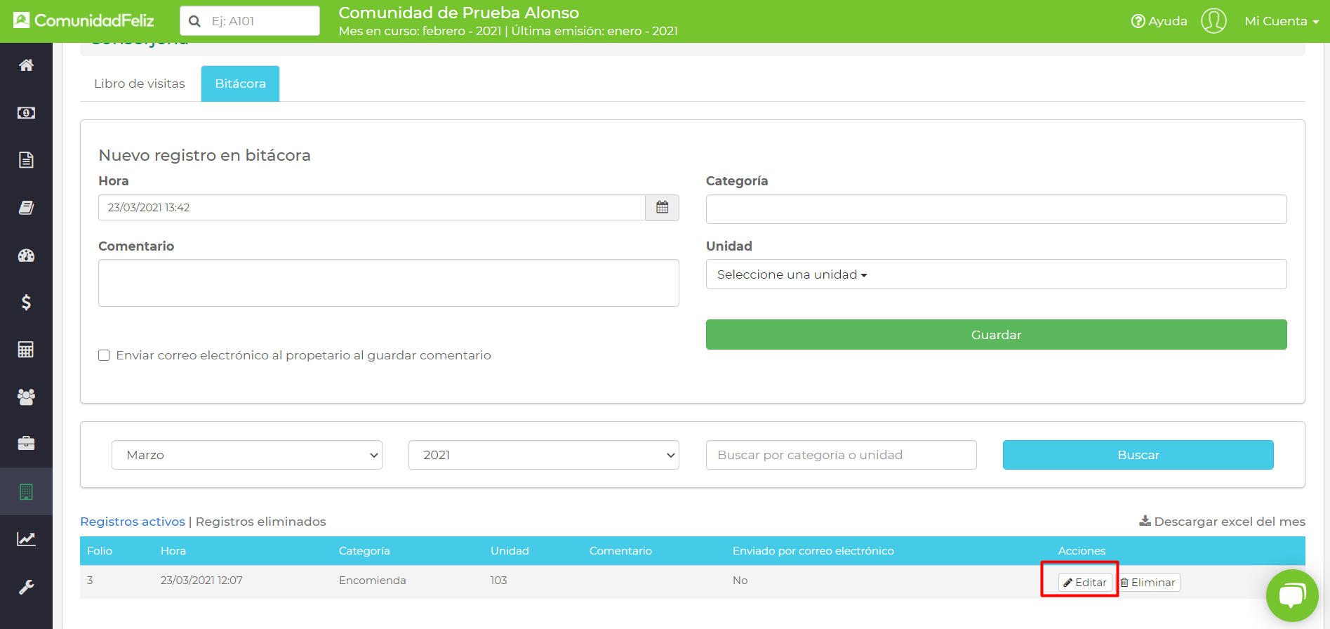Open the 2021 year dropdown
1330x629 pixels.
(543, 455)
